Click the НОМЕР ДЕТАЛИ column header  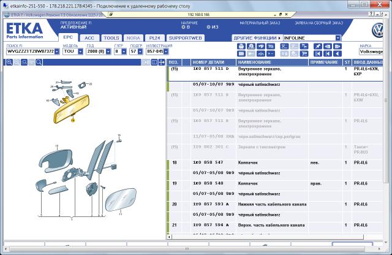tap(213, 63)
